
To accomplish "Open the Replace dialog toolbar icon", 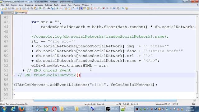I will click(52, 8).
